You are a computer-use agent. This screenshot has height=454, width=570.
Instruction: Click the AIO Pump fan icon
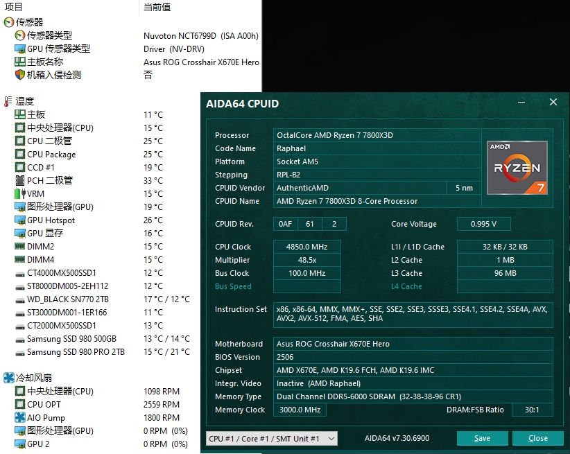point(20,417)
